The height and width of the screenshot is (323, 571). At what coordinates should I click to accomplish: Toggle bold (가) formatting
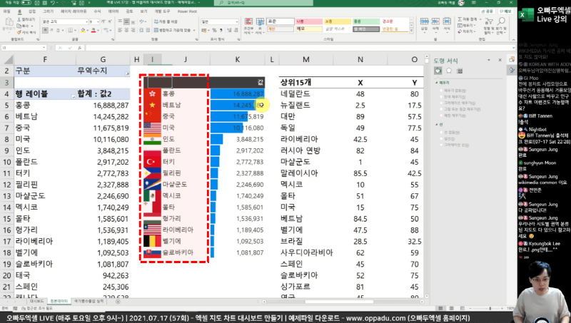point(45,30)
